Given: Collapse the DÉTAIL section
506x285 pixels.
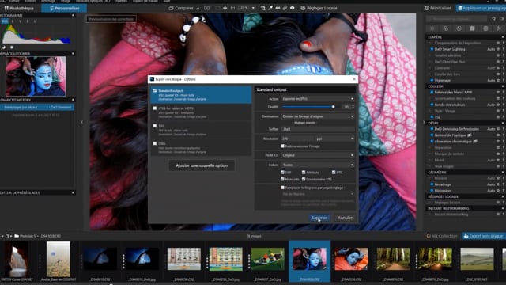Looking at the screenshot, I should [x=503, y=123].
